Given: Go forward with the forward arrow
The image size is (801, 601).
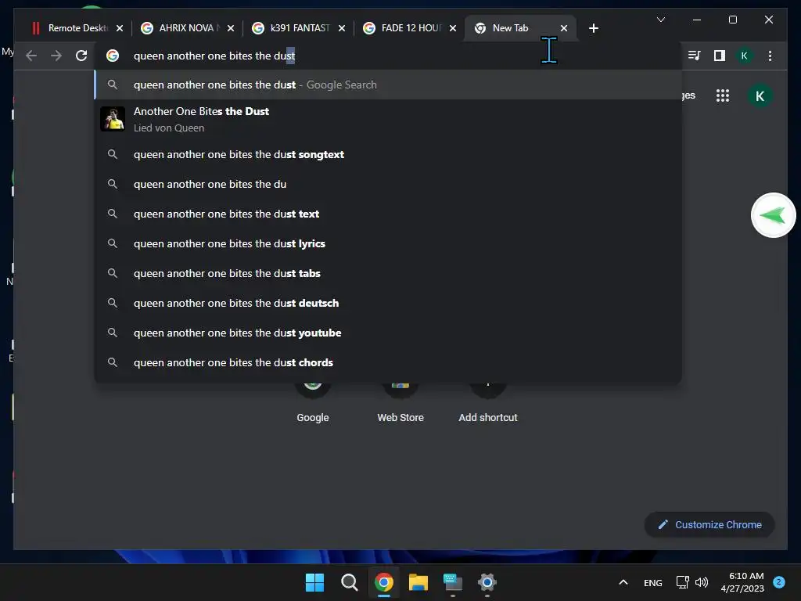Looking at the screenshot, I should pos(56,56).
